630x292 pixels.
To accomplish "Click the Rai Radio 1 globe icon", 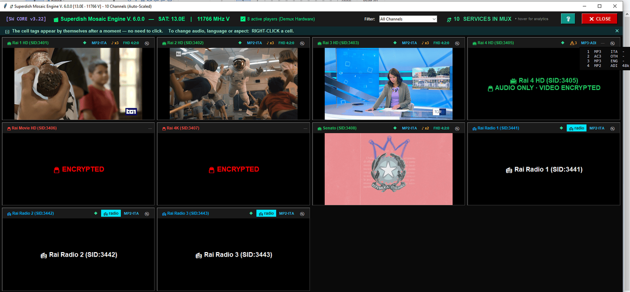I will [x=612, y=128].
